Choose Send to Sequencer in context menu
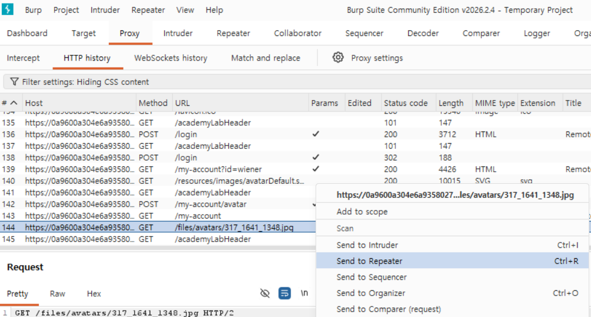This screenshot has width=591, height=317. [x=452, y=277]
